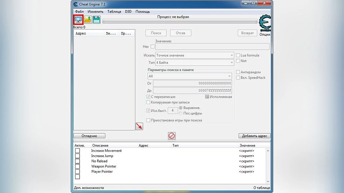Click Доп. возможности in status bar
This screenshot has width=344, height=193.
[89, 188]
